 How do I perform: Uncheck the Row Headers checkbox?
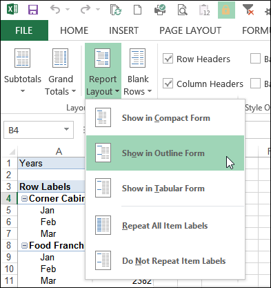click(168, 59)
